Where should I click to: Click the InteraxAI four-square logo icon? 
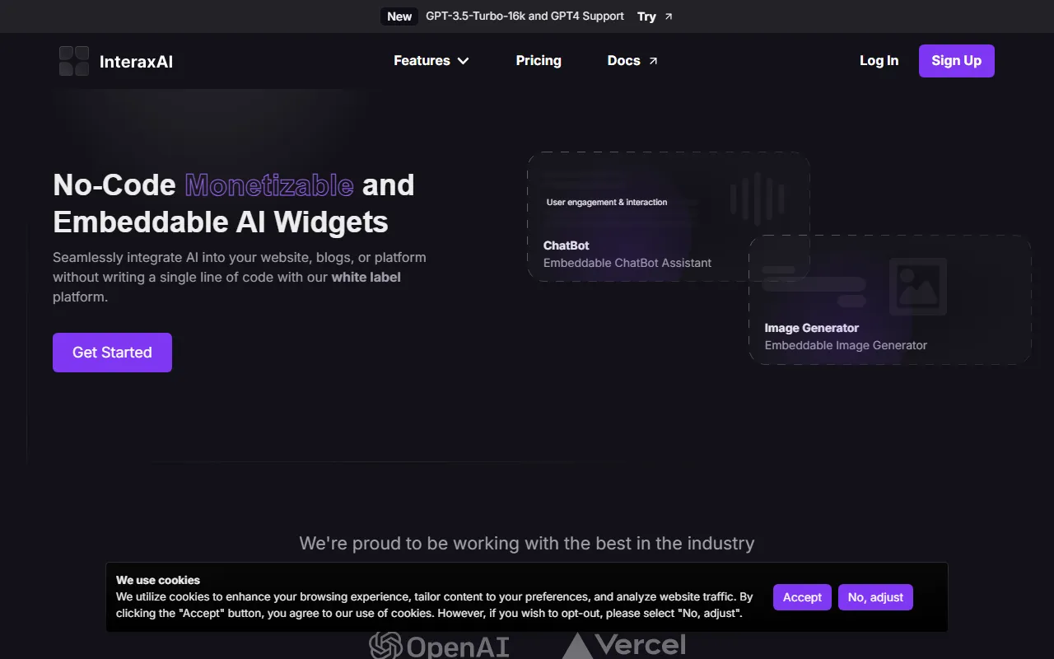73,60
